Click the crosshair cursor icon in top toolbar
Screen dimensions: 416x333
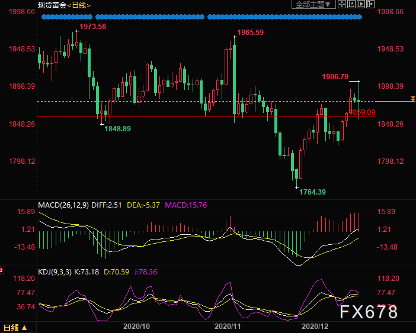click(x=342, y=5)
